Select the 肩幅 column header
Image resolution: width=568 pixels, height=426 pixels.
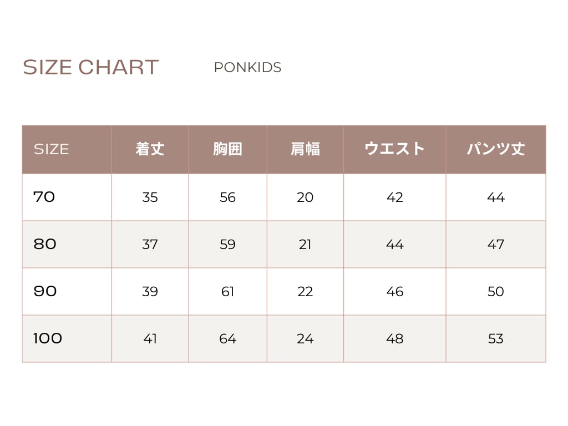point(305,149)
